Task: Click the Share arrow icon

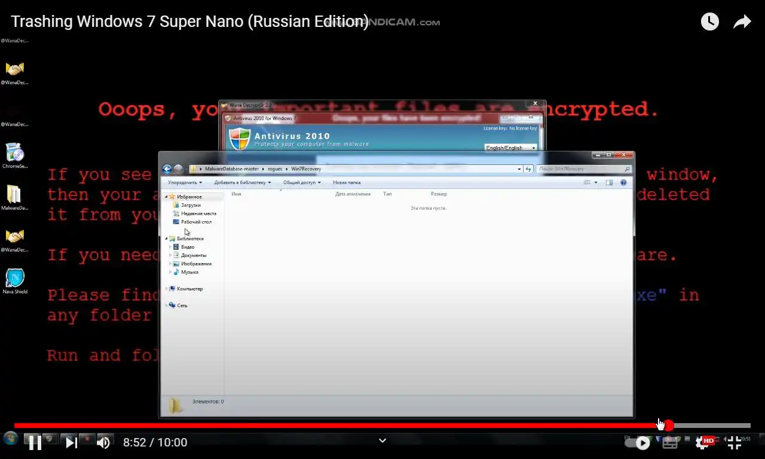Action: click(742, 22)
